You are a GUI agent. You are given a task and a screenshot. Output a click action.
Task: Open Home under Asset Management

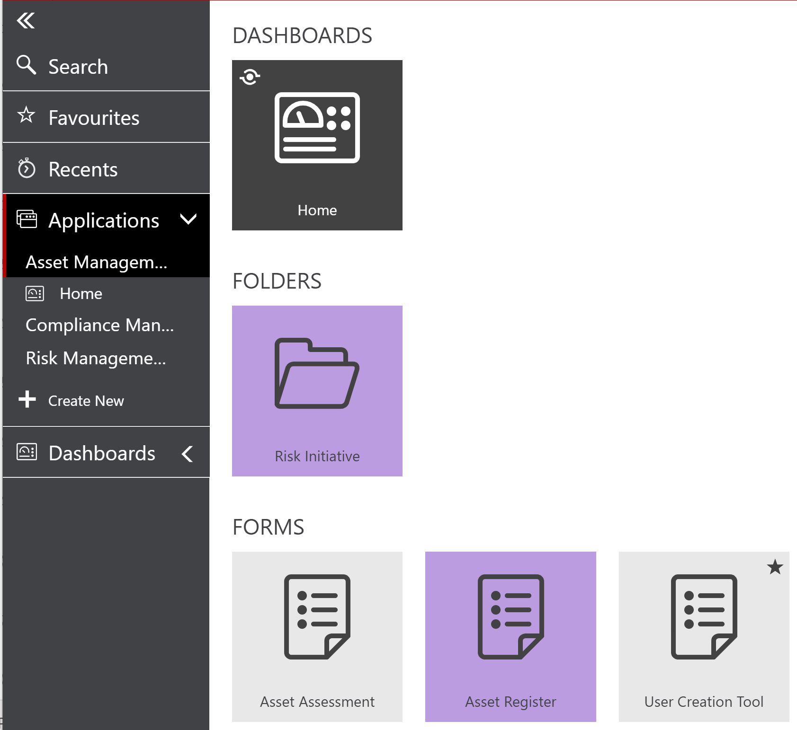click(x=80, y=293)
